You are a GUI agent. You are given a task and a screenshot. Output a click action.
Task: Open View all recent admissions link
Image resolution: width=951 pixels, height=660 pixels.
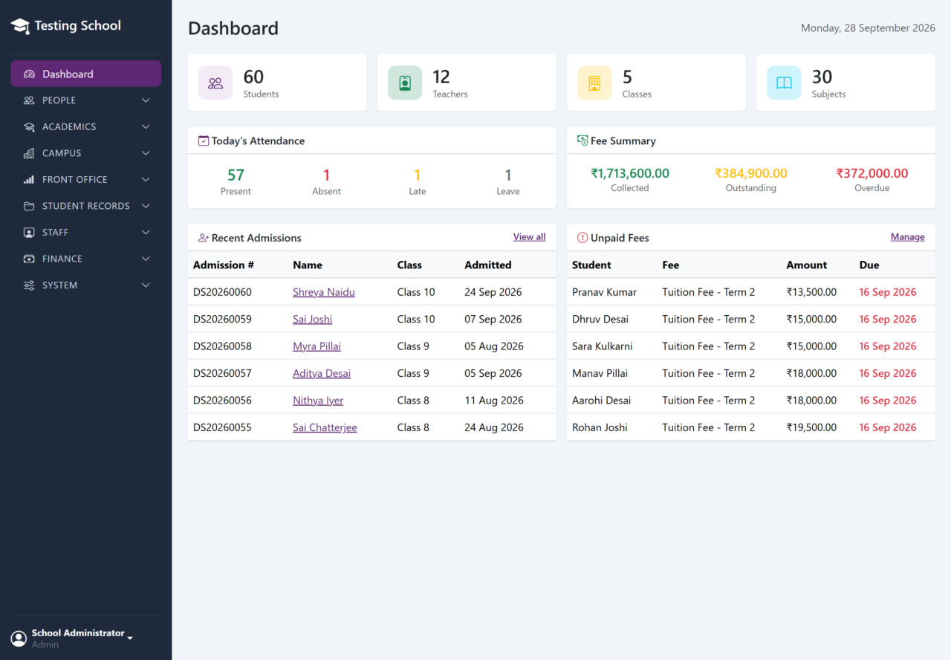[529, 237]
